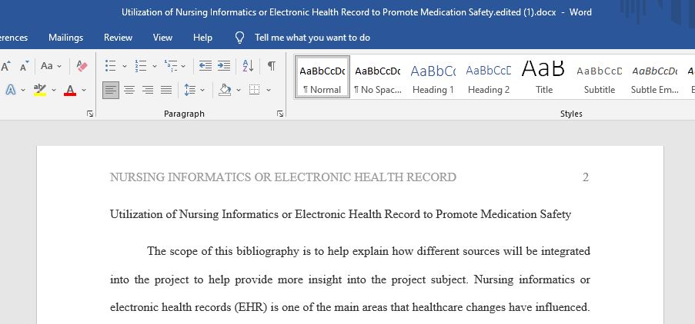Expand numbering library dropdown arrow
Image resolution: width=695 pixels, height=324 pixels.
(155, 67)
